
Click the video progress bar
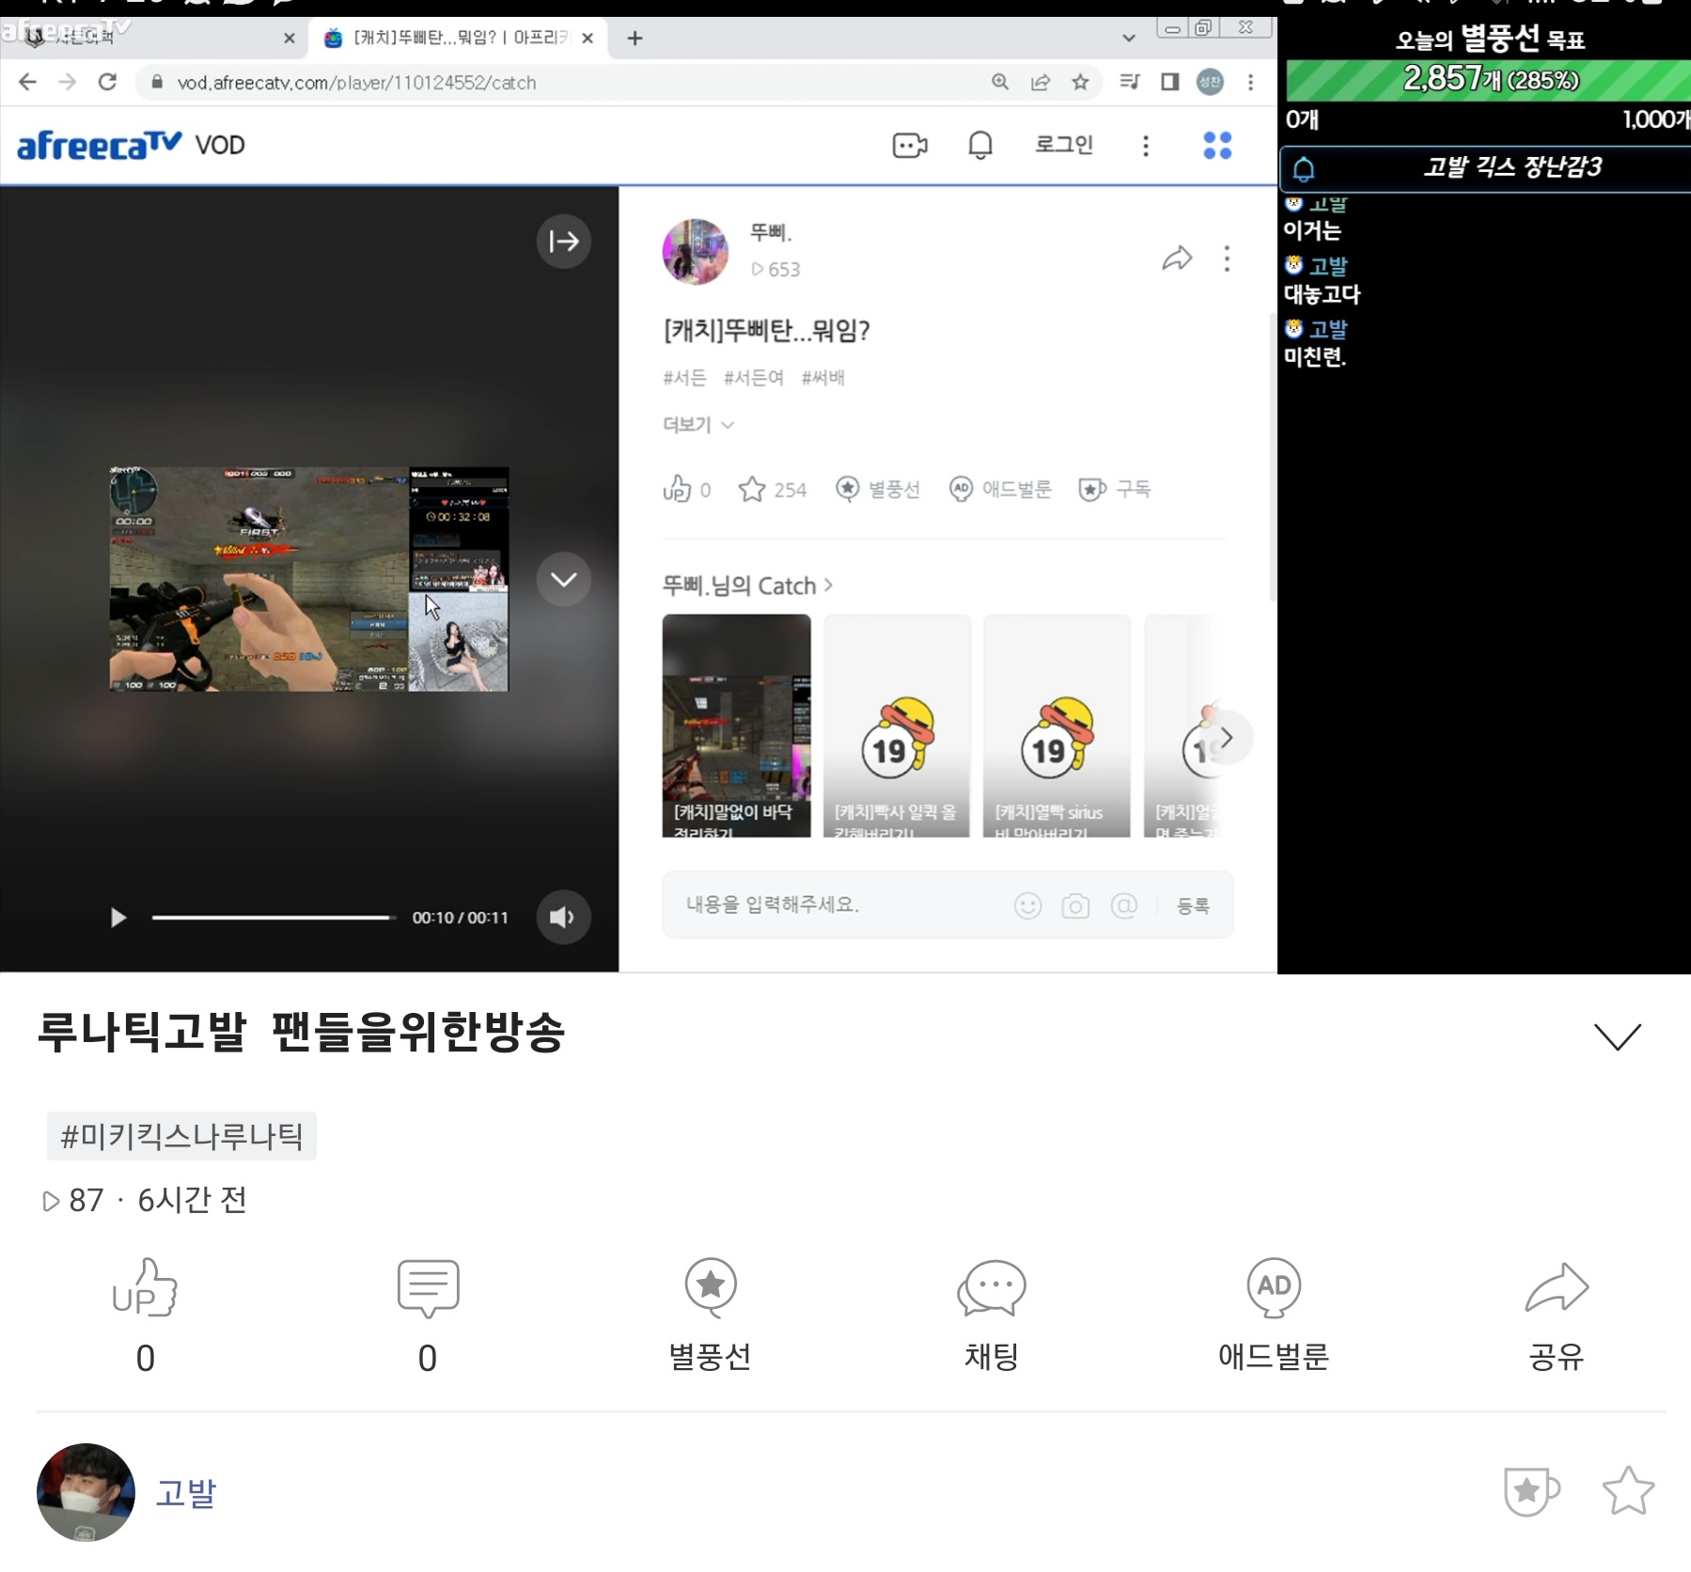[273, 917]
